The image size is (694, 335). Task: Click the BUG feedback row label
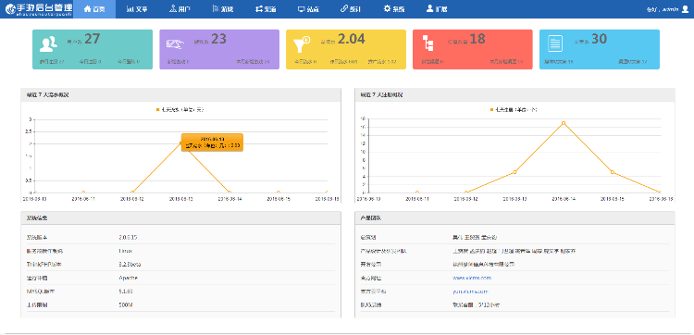pyautogui.click(x=371, y=305)
